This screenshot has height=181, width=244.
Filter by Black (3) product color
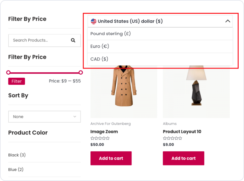coord(17,155)
